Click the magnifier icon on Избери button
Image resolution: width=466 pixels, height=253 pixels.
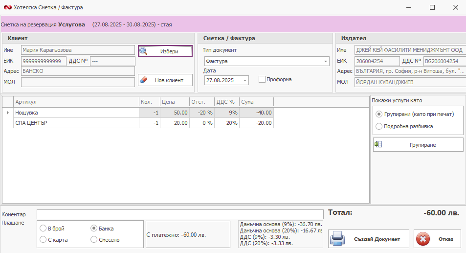pos(143,51)
